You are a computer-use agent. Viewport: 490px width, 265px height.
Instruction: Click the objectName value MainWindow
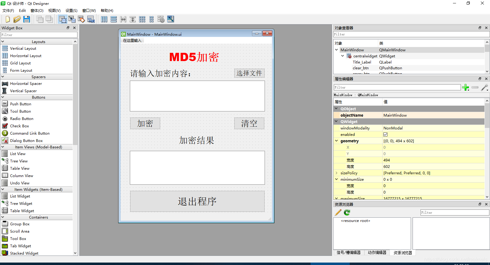[x=433, y=115]
